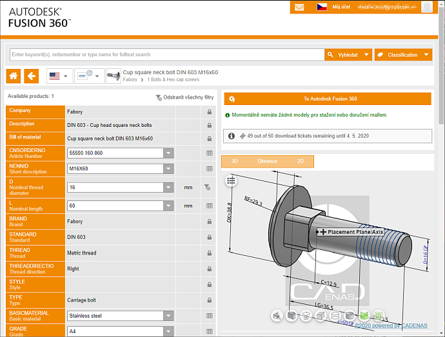Click the user avatar icon
The width and height of the screenshot is (445, 337).
point(427,7)
